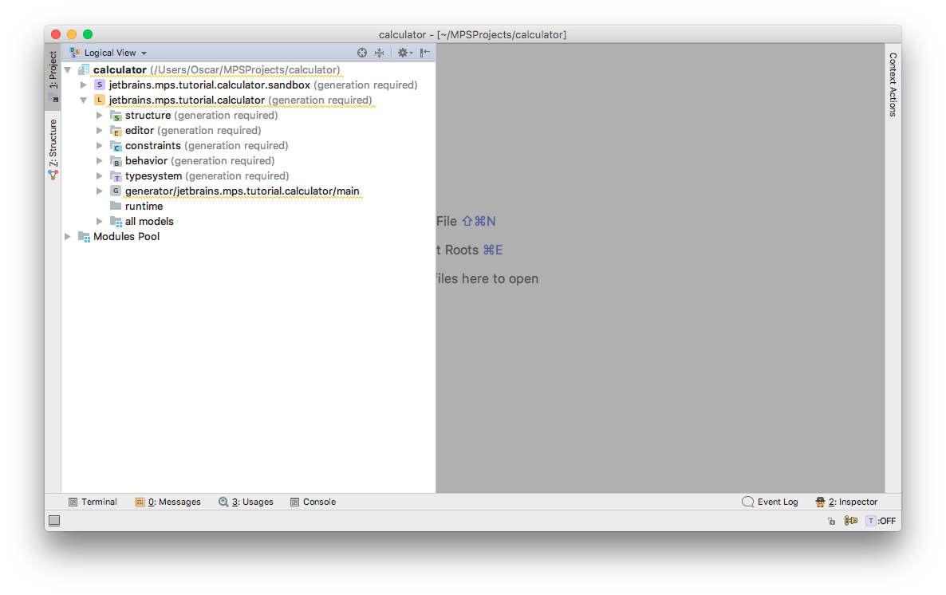Expand the calculator.sandbox module node
Viewport: 946px width, 595px height.
84,85
